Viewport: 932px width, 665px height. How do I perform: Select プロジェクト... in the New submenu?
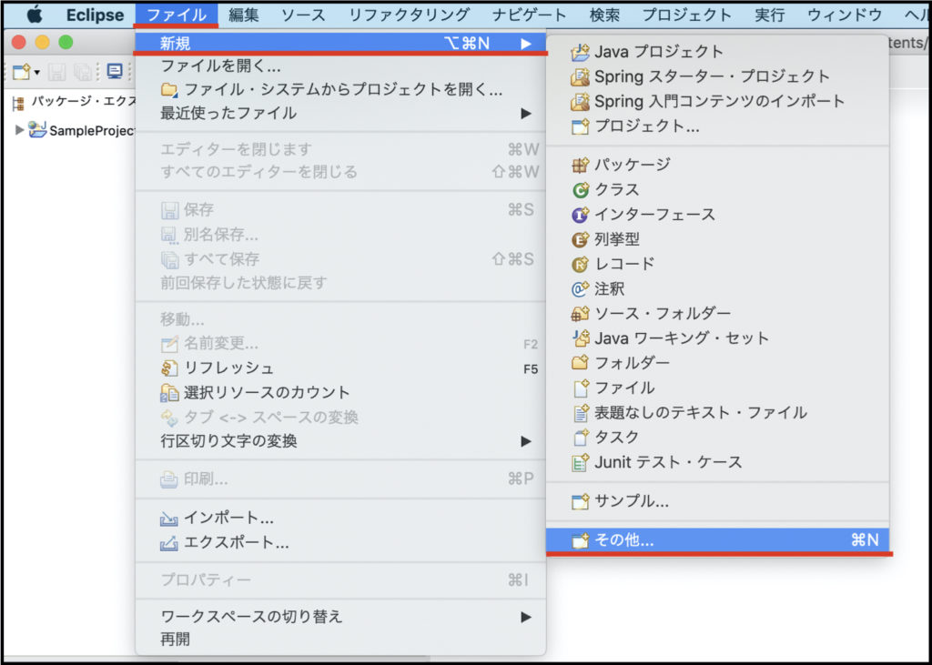point(717,126)
